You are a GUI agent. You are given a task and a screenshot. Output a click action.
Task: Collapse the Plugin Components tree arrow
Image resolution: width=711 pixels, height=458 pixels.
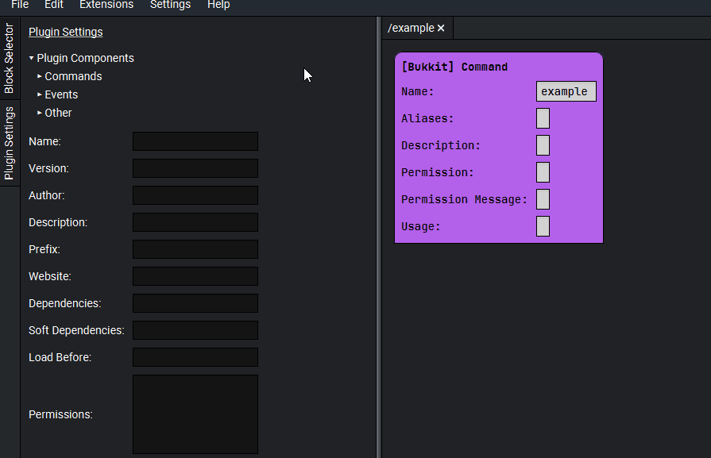coord(31,58)
